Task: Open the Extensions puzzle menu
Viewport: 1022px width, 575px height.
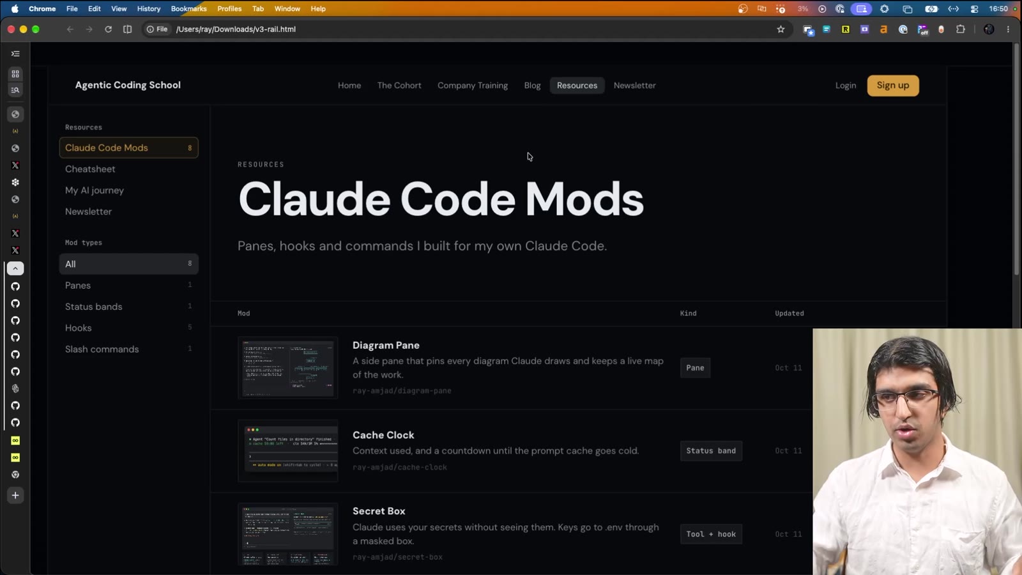Action: coord(961,29)
